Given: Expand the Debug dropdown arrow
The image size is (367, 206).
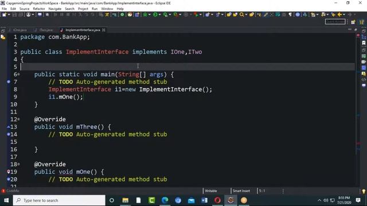Looking at the screenshot, I should [x=149, y=15].
